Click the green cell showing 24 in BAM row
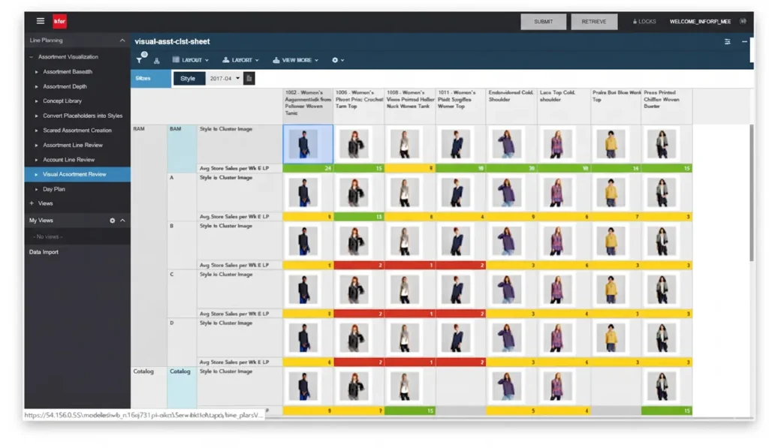Viewport: 769px width, 448px height. pyautogui.click(x=307, y=168)
